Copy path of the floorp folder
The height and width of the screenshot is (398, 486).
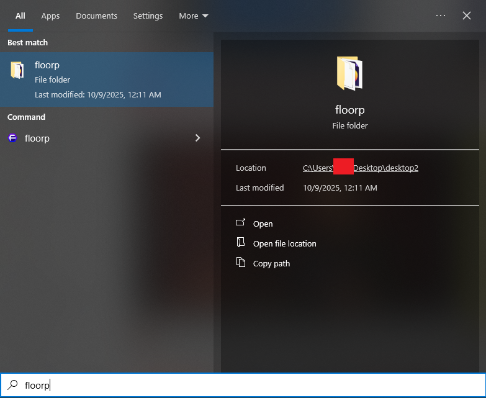point(271,263)
